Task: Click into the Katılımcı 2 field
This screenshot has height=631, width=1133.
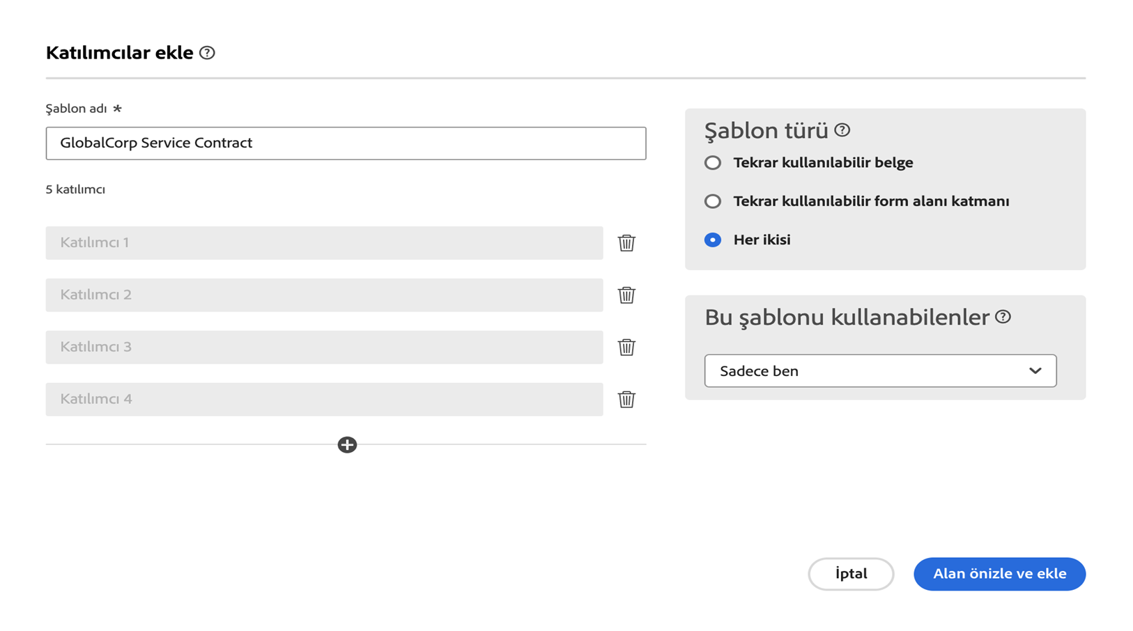Action: tap(324, 295)
